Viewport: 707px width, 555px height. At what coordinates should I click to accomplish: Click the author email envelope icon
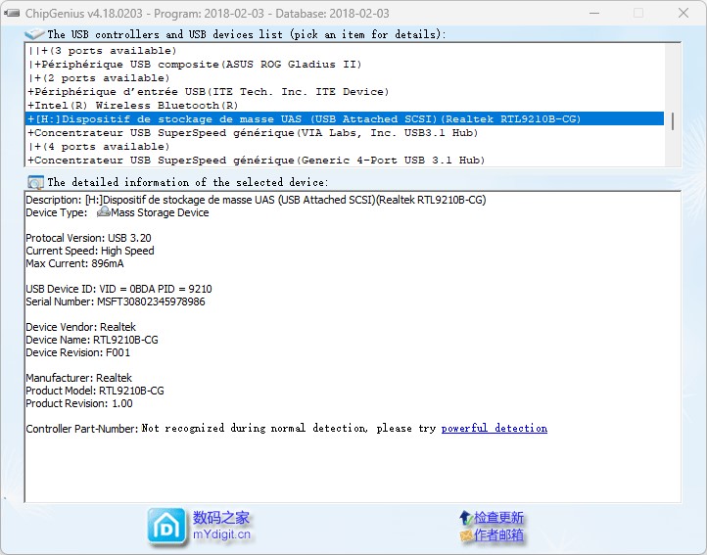(465, 535)
